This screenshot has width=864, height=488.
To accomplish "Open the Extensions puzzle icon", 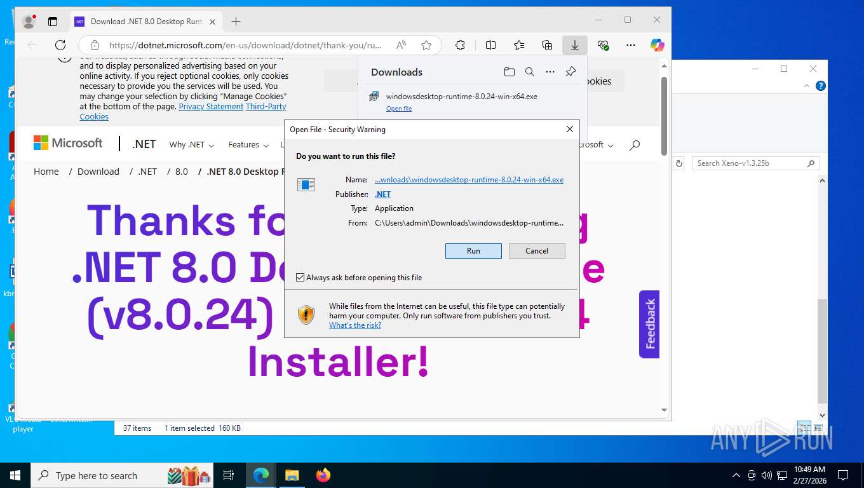I will (461, 45).
